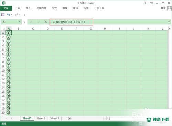This screenshot has height=126, width=172.
Task: Switch to the 插入 Insert tab
Action: (28, 8)
